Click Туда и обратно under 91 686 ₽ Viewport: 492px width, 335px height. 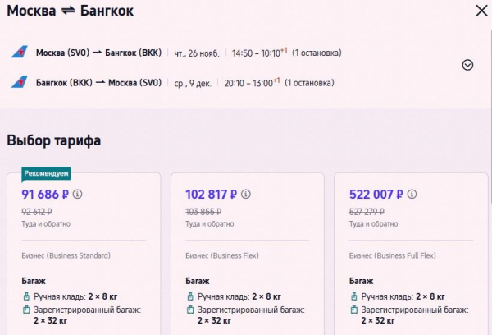coord(46,224)
